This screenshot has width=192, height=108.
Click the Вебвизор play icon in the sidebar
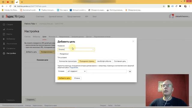[4, 39]
